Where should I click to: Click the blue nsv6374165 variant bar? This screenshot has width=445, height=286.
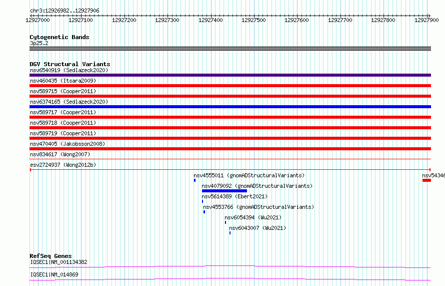tap(230, 107)
